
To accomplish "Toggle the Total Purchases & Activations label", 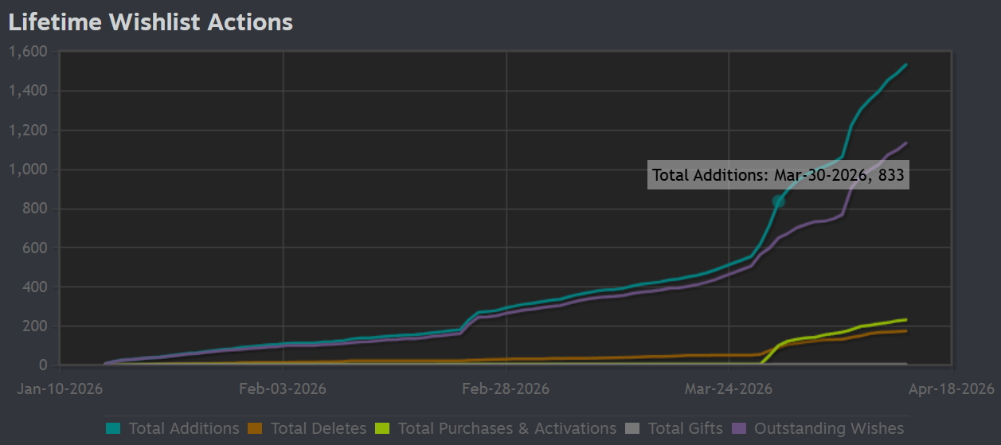I will pyautogui.click(x=506, y=429).
